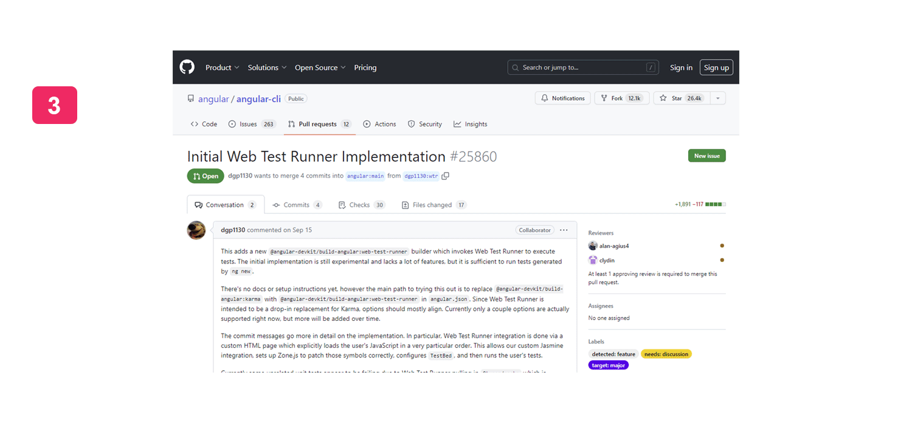
Task: Fork the repository with Fork button
Action: click(622, 98)
